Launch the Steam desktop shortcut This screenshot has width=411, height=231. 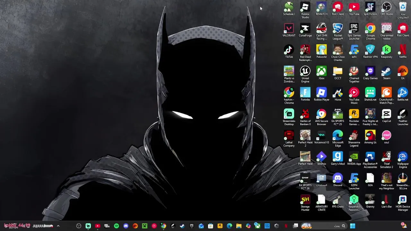point(387,73)
